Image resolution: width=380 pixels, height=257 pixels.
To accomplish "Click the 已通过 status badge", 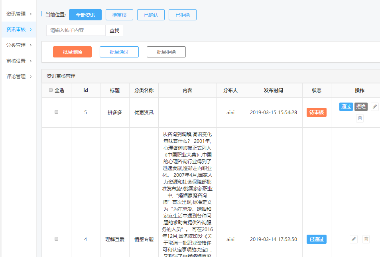I will click(317, 239).
